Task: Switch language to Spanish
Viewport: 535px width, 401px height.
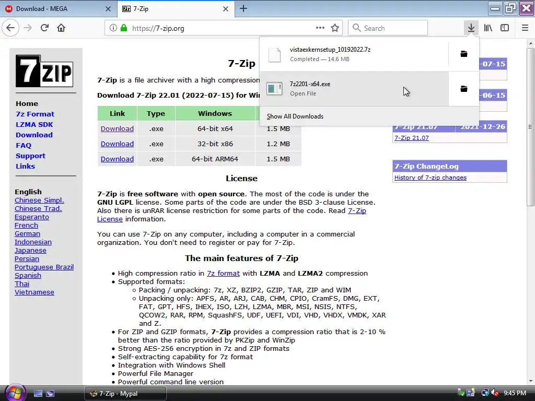Action: (28, 275)
